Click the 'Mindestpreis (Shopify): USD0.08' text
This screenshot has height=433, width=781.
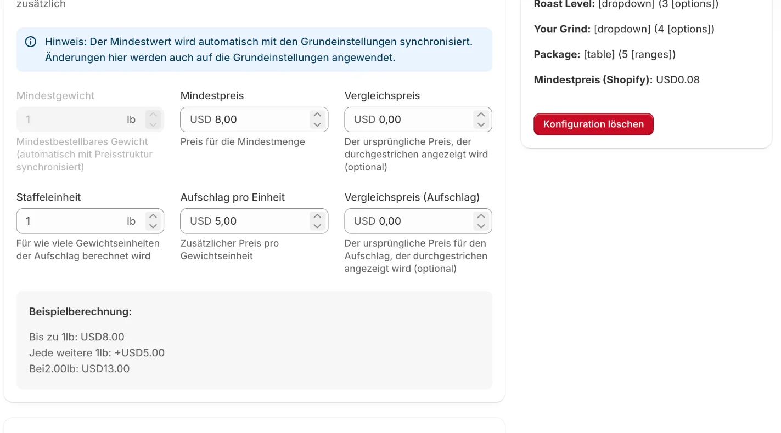click(x=616, y=80)
